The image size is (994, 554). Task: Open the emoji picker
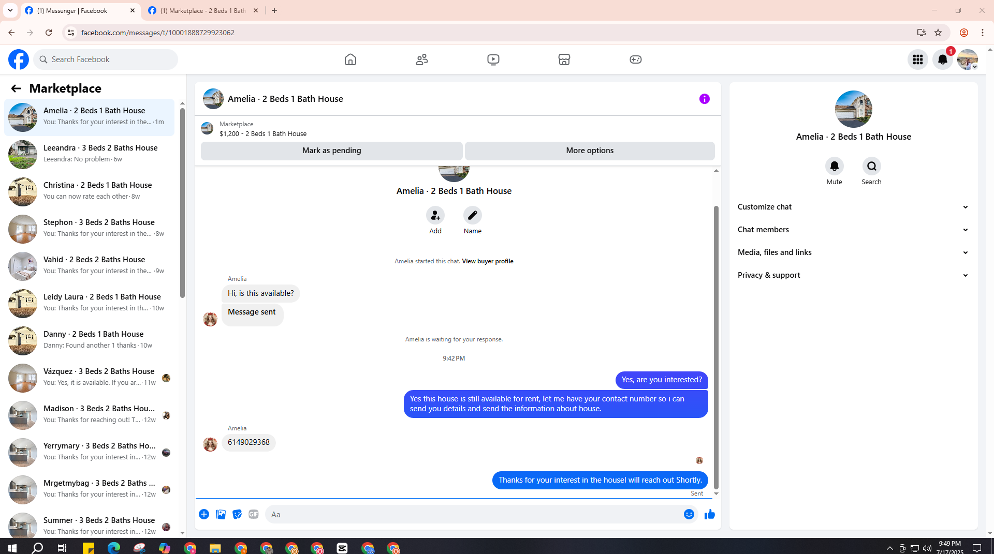[689, 514]
